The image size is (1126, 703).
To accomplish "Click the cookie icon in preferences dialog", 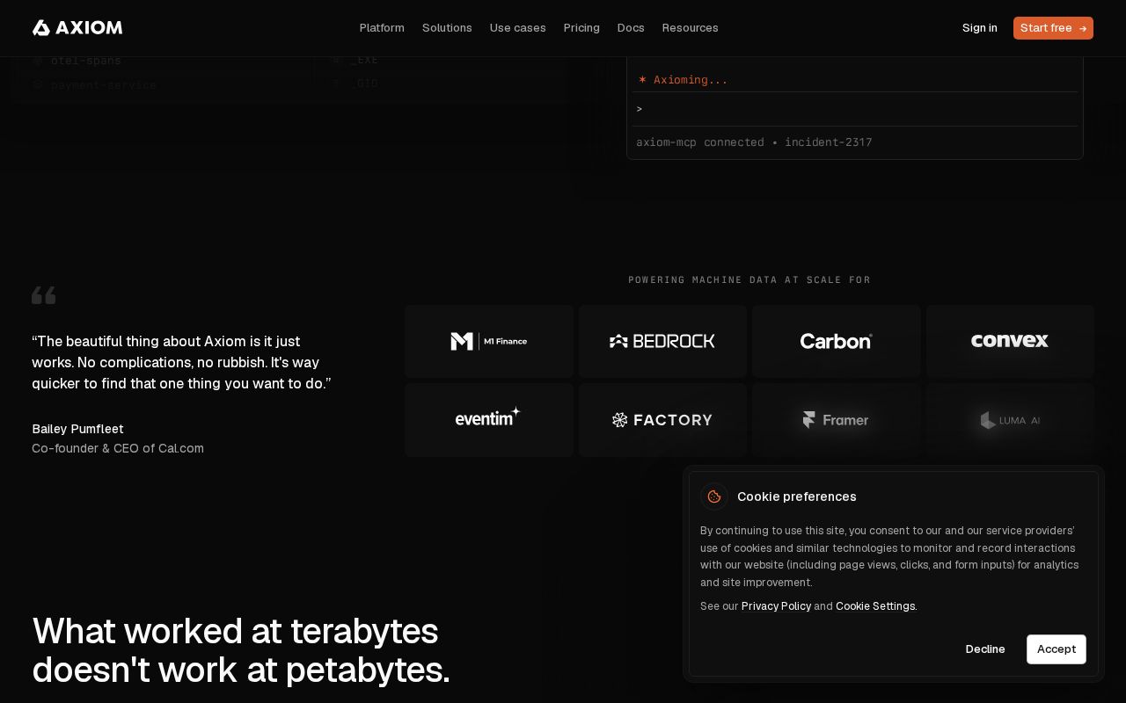I will 714,496.
